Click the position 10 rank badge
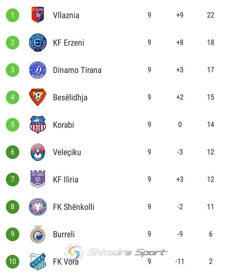The width and height of the screenshot is (235, 277). (x=12, y=261)
